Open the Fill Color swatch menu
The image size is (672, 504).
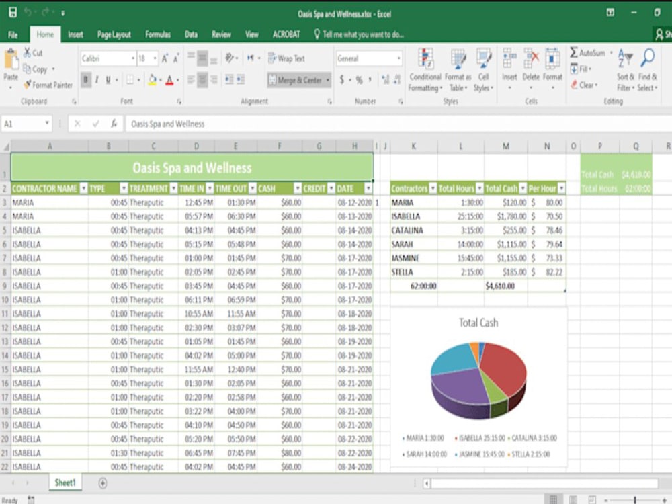[x=152, y=79]
